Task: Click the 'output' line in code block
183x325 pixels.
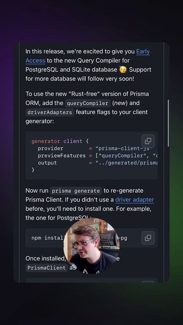Action: [x=98, y=163]
